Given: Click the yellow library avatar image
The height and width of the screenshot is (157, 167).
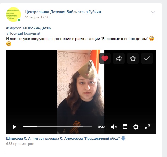Looking at the screenshot, I should tap(13, 14).
